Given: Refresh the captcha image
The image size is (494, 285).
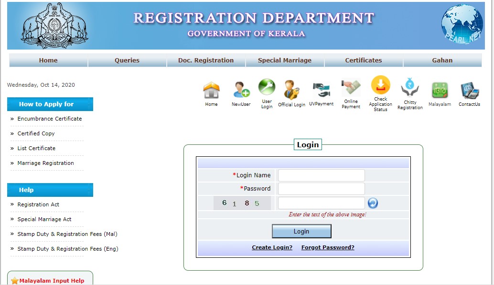Looking at the screenshot, I should click(373, 203).
